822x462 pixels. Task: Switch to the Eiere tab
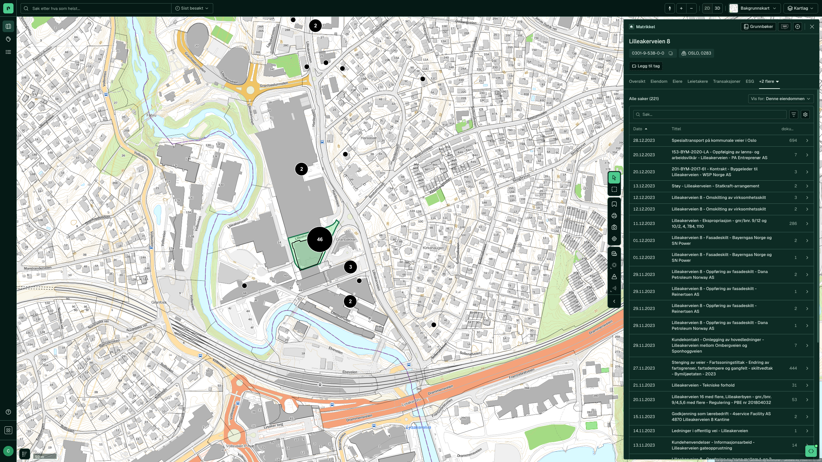pyautogui.click(x=678, y=81)
